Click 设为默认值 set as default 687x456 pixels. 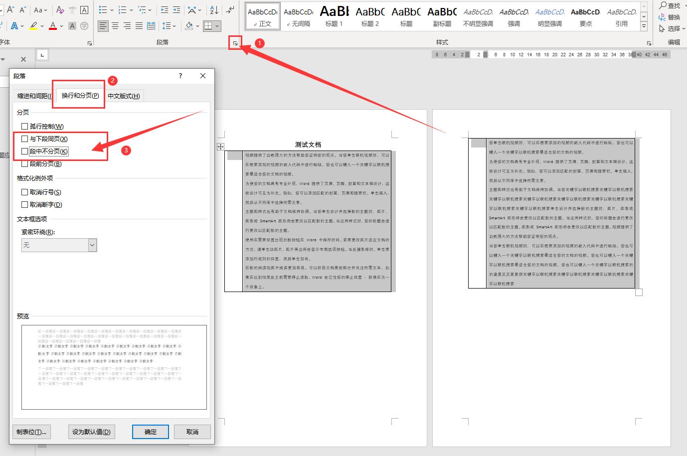[91, 432]
